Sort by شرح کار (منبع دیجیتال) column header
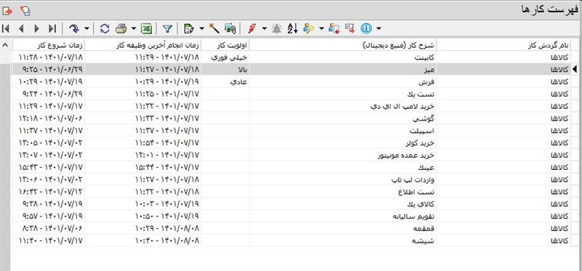The height and width of the screenshot is (271, 582). click(343, 45)
